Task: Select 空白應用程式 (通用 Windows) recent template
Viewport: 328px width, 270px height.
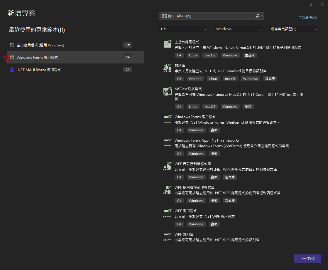Action: pos(75,45)
